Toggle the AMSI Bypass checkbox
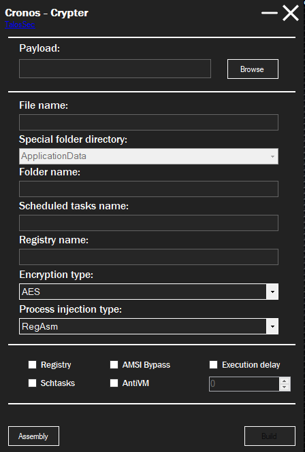 114,364
